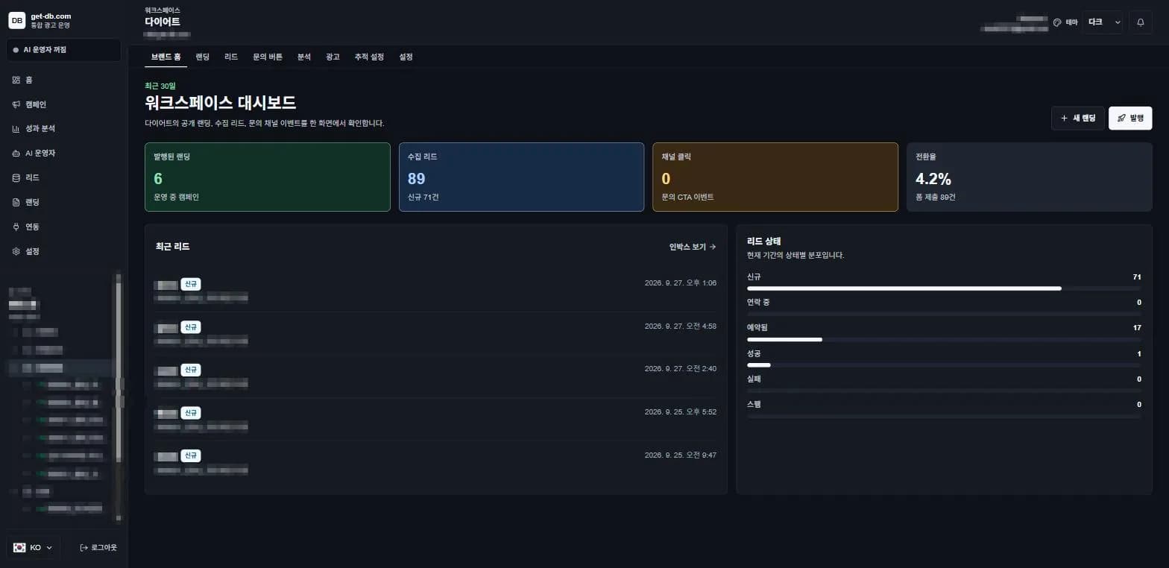Open the 다크 theme dropdown

(x=1103, y=22)
